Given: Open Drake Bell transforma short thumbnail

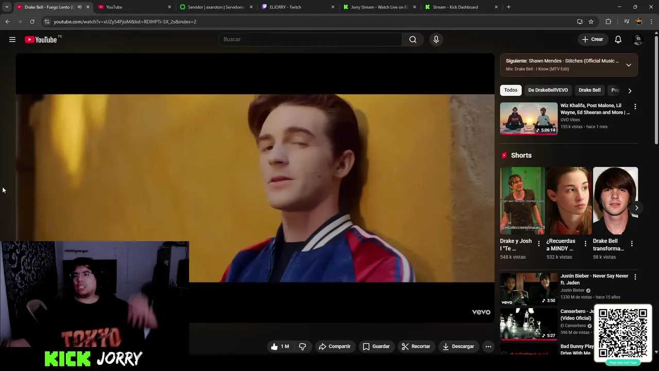Looking at the screenshot, I should tap(615, 200).
